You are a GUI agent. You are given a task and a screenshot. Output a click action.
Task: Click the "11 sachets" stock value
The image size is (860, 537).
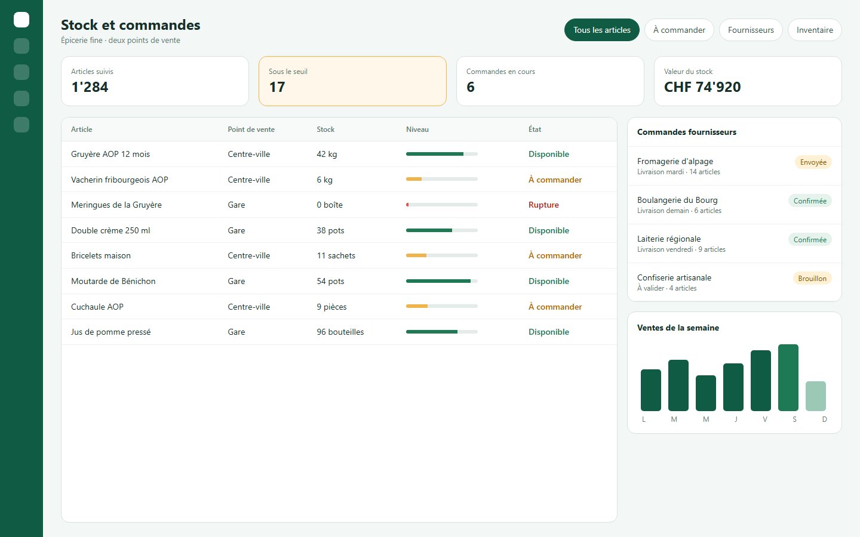click(x=336, y=255)
